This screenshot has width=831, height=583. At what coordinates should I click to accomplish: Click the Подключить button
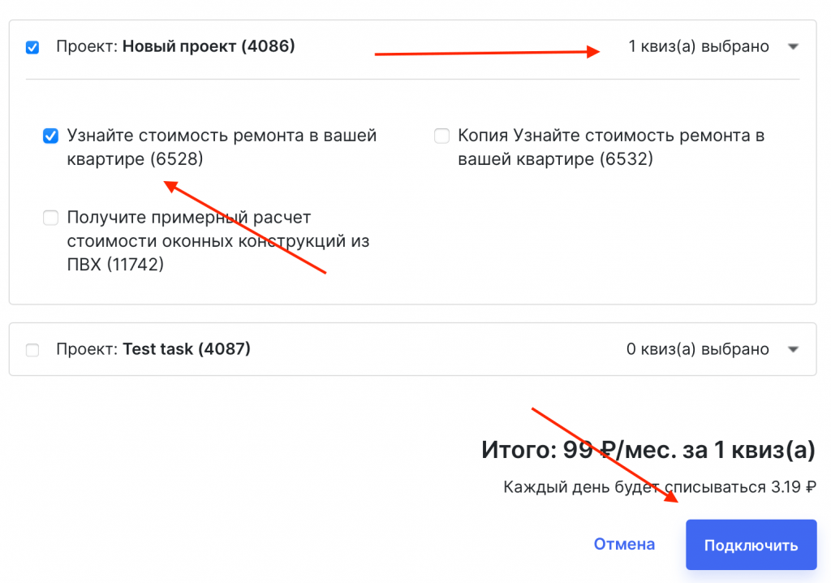coord(751,545)
